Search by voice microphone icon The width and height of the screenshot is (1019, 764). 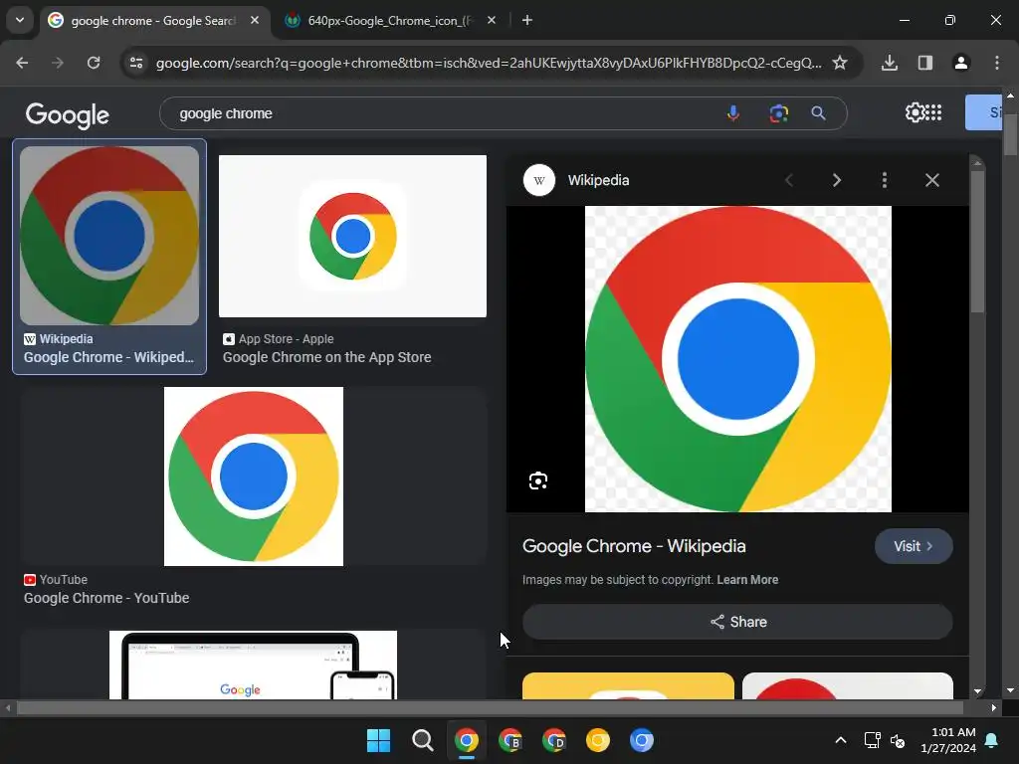click(733, 113)
